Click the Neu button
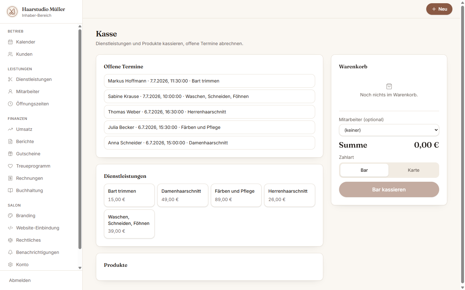The image size is (465, 290). tap(439, 9)
